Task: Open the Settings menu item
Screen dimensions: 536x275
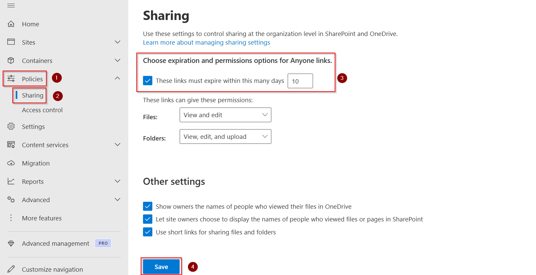Action: click(x=33, y=127)
